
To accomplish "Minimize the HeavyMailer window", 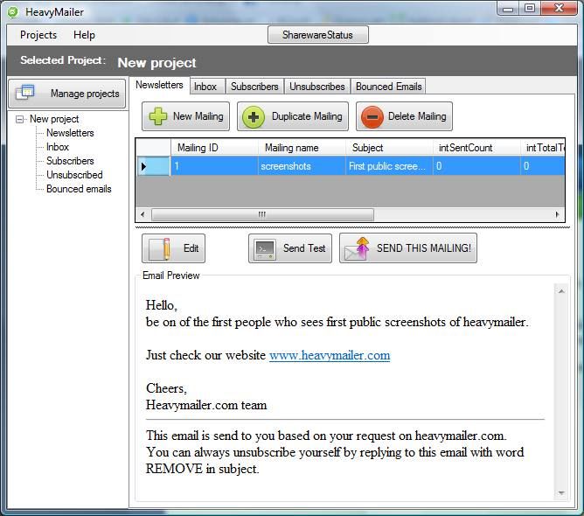I will [x=508, y=9].
